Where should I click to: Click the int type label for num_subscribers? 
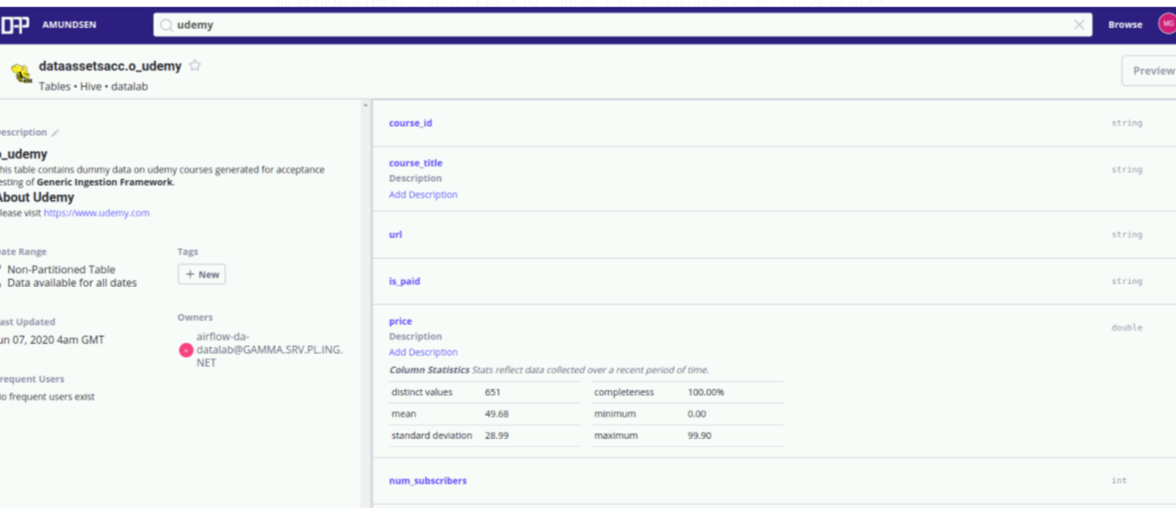coord(1119,481)
